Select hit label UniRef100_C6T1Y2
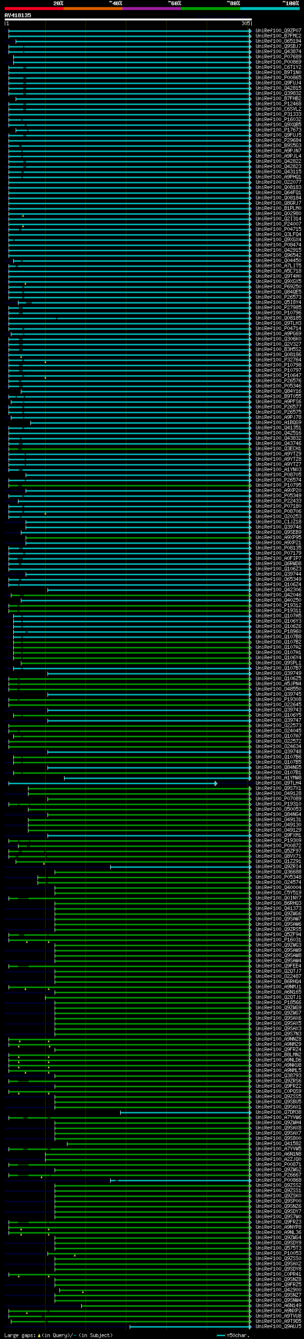 point(278,67)
